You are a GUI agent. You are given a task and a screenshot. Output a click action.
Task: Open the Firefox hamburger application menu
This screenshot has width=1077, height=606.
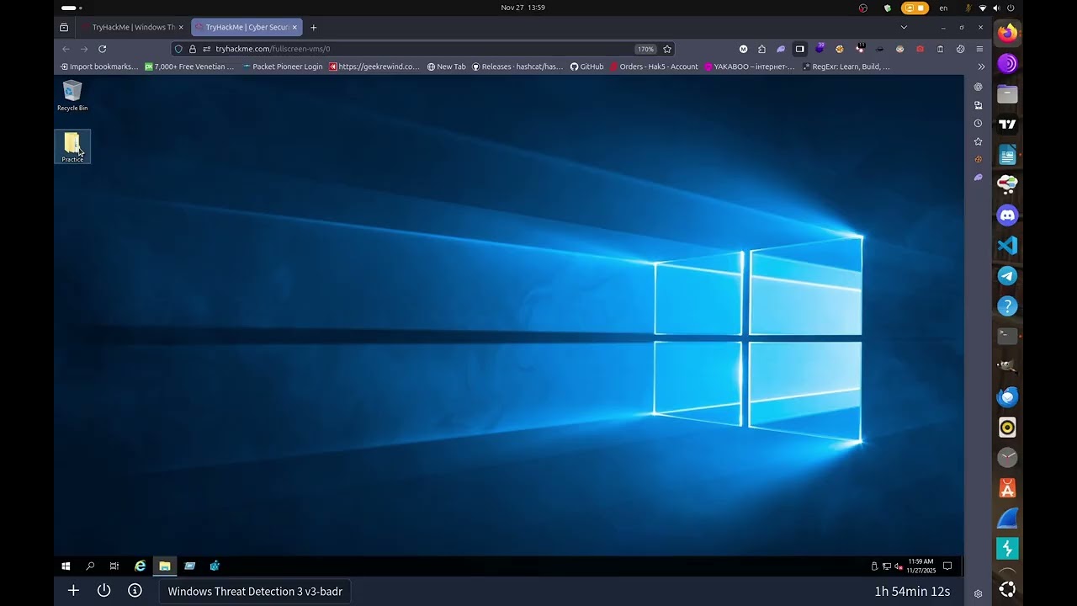[979, 49]
